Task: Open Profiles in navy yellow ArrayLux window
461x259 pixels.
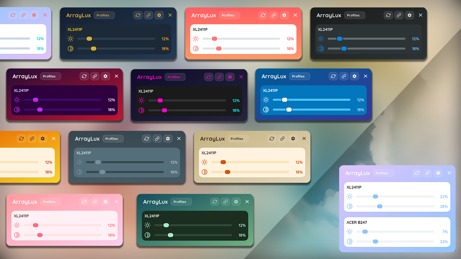Action: [104, 15]
